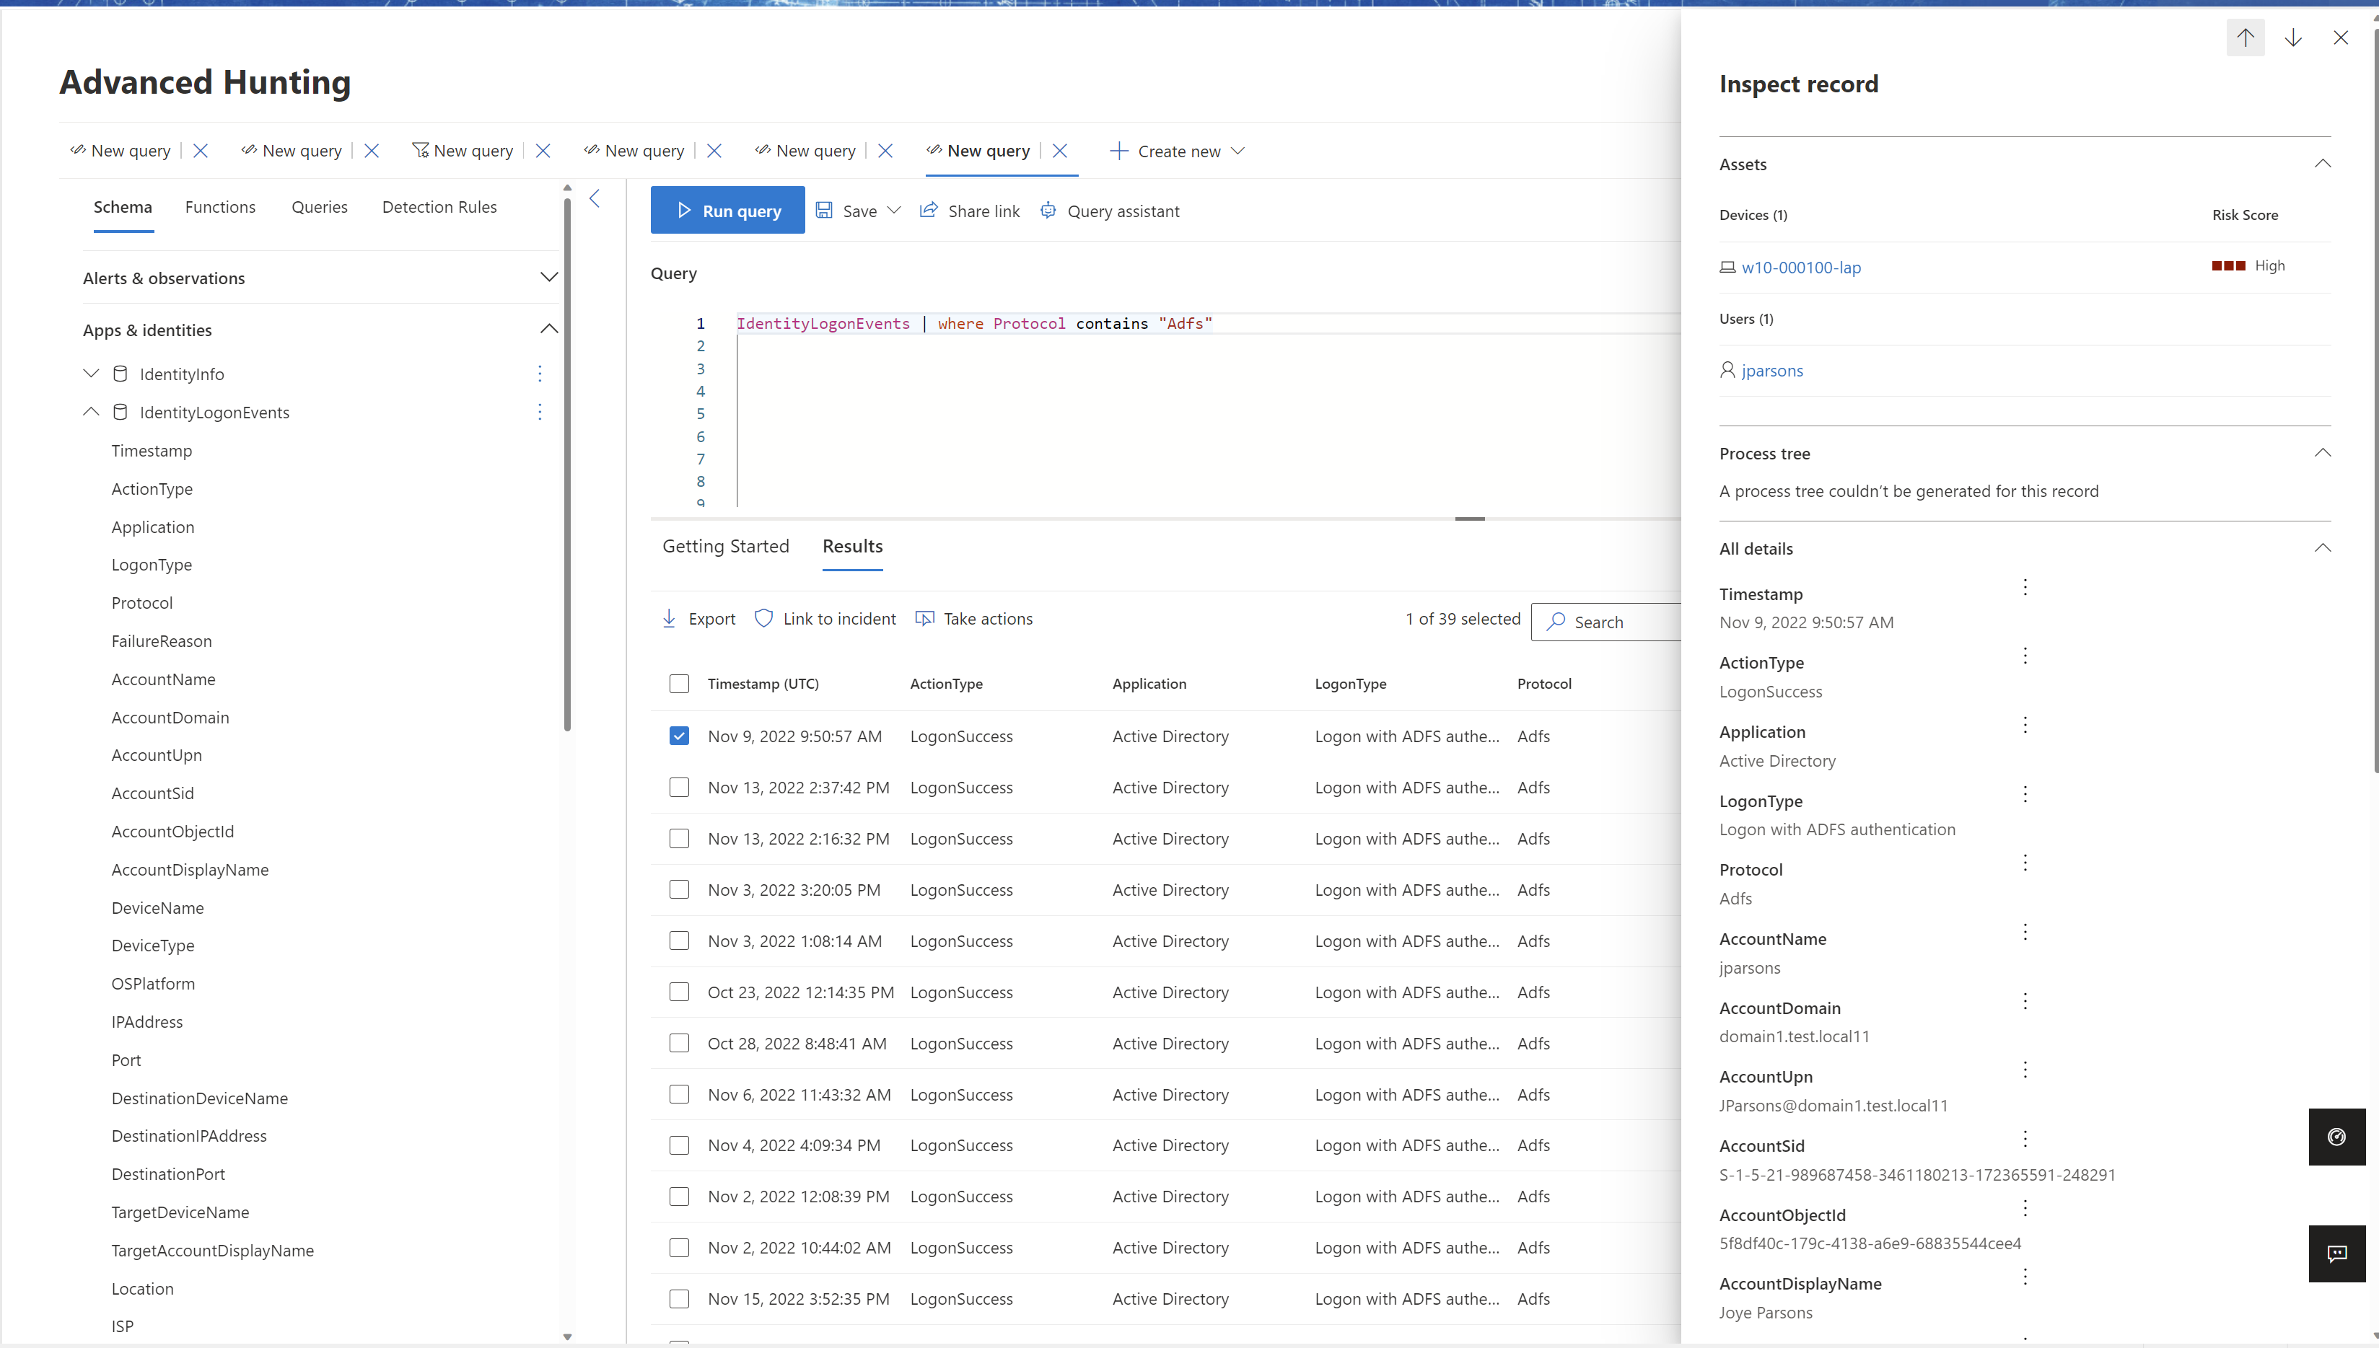Click the Share link icon
Viewport: 2379px width, 1348px height.
coord(928,210)
